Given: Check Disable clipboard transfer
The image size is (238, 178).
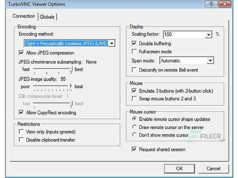Looking at the screenshot, I should pyautogui.click(x=21, y=139).
